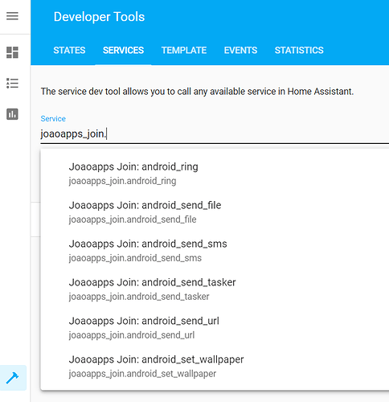Image resolution: width=389 pixels, height=402 pixels.
Task: Open the hamburger sidebar menu
Action: [12, 16]
